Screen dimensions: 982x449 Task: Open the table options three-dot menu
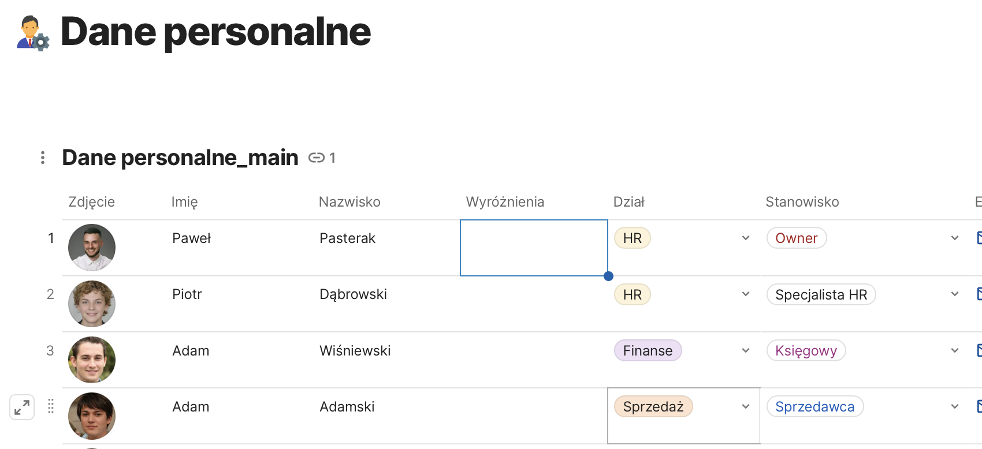click(x=43, y=158)
